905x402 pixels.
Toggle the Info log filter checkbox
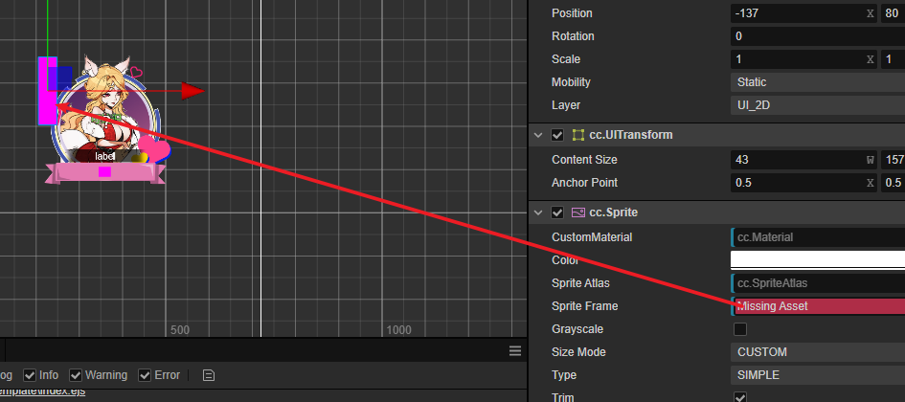click(x=30, y=375)
